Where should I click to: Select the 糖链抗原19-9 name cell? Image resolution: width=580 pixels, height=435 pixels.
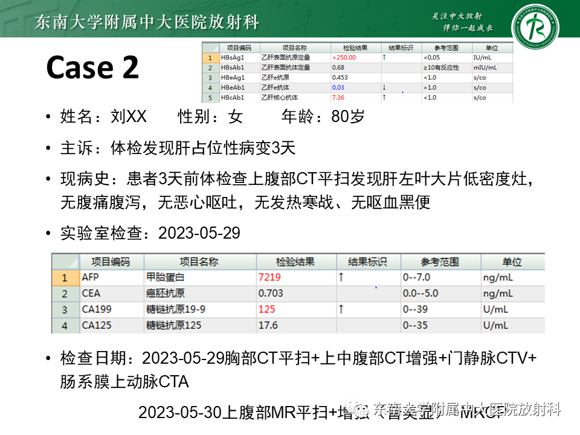point(200,309)
